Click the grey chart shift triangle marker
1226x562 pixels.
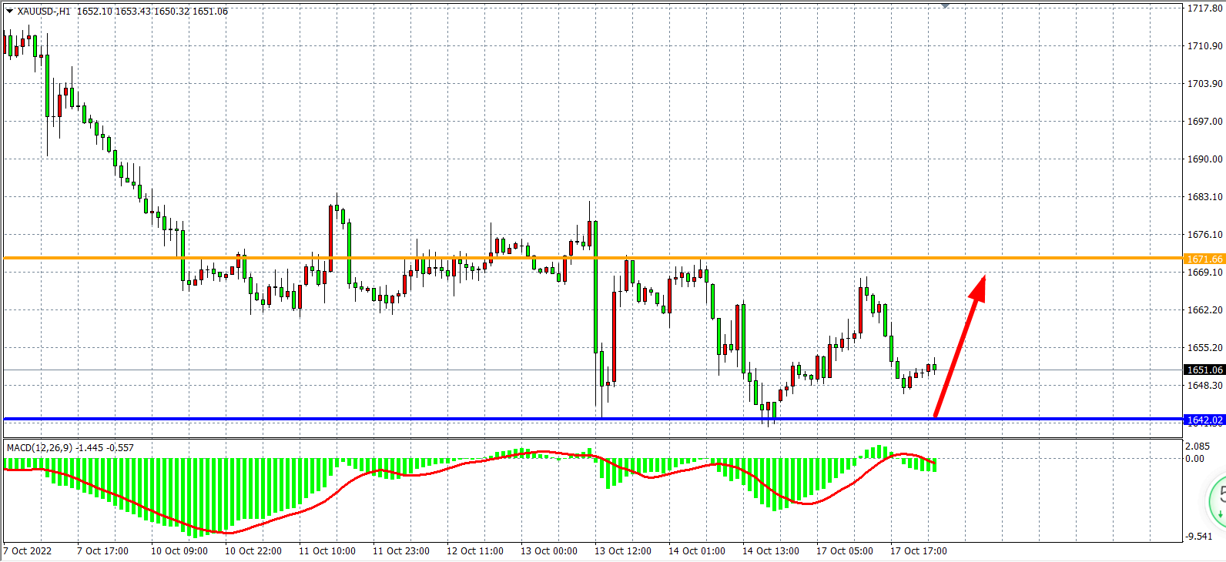point(945,6)
